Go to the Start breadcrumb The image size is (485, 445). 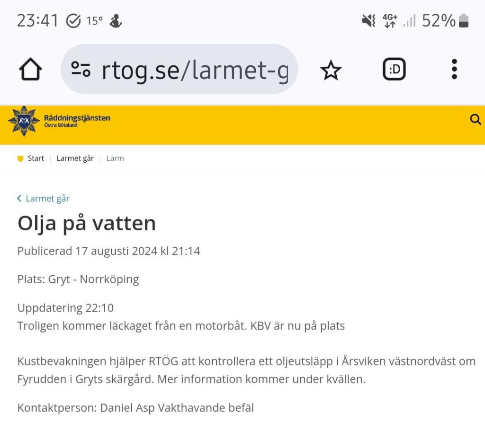coord(36,158)
